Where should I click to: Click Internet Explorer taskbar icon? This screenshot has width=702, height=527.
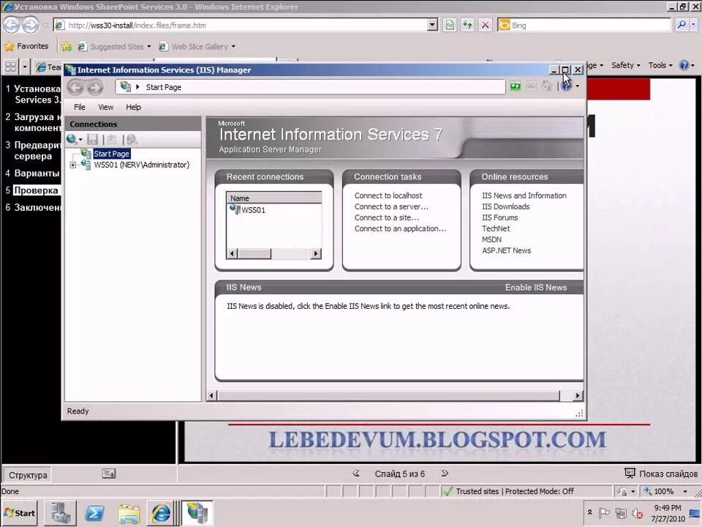pos(161,513)
